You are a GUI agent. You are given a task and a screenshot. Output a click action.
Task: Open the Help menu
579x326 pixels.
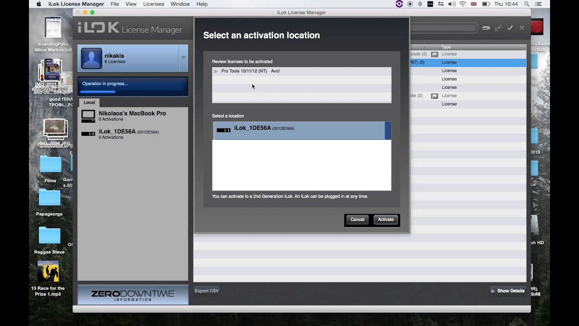click(202, 4)
